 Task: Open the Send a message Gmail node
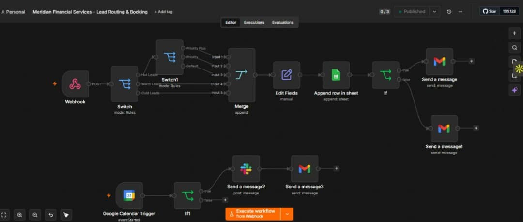point(440,61)
